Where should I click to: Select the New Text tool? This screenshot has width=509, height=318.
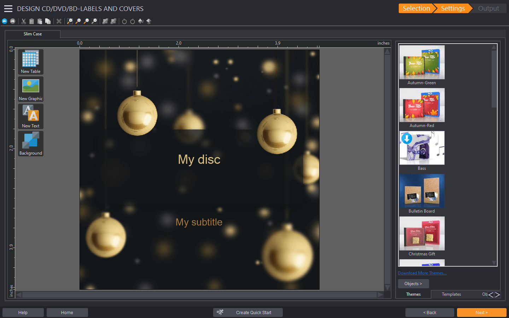tap(30, 116)
